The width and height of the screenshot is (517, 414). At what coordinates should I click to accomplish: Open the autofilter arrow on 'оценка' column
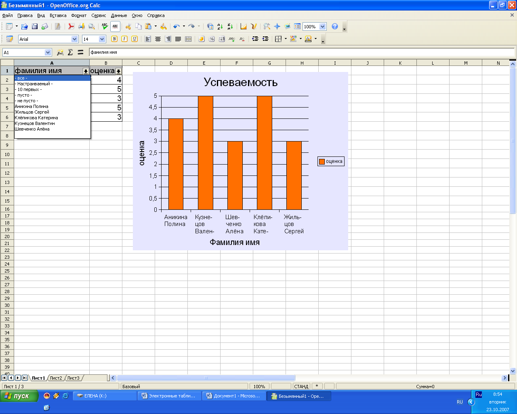point(118,71)
